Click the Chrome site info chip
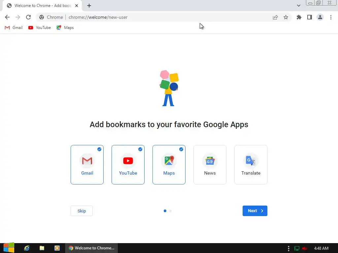 point(51,17)
